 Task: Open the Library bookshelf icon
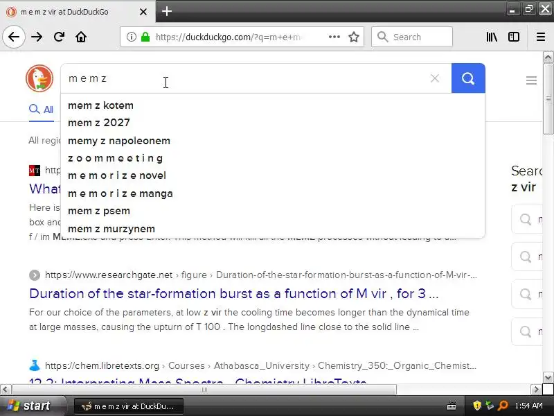tap(492, 37)
